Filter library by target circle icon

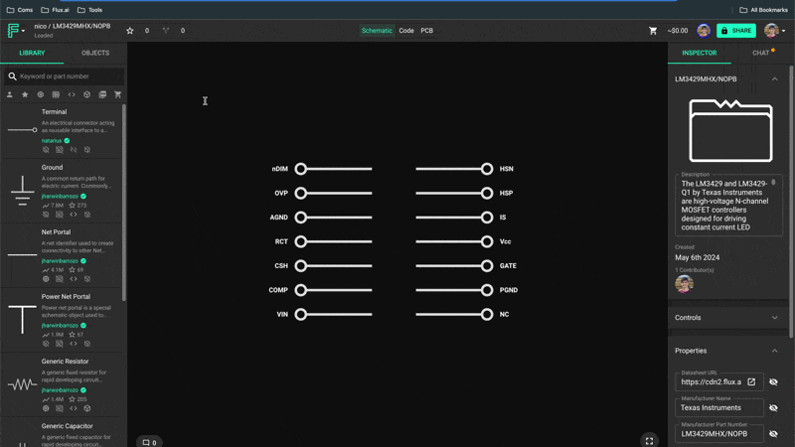pyautogui.click(x=41, y=94)
